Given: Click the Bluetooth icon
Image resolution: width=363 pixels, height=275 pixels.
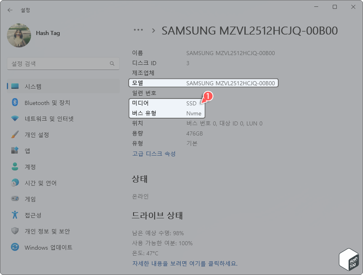Looking at the screenshot, I should click(x=15, y=102).
